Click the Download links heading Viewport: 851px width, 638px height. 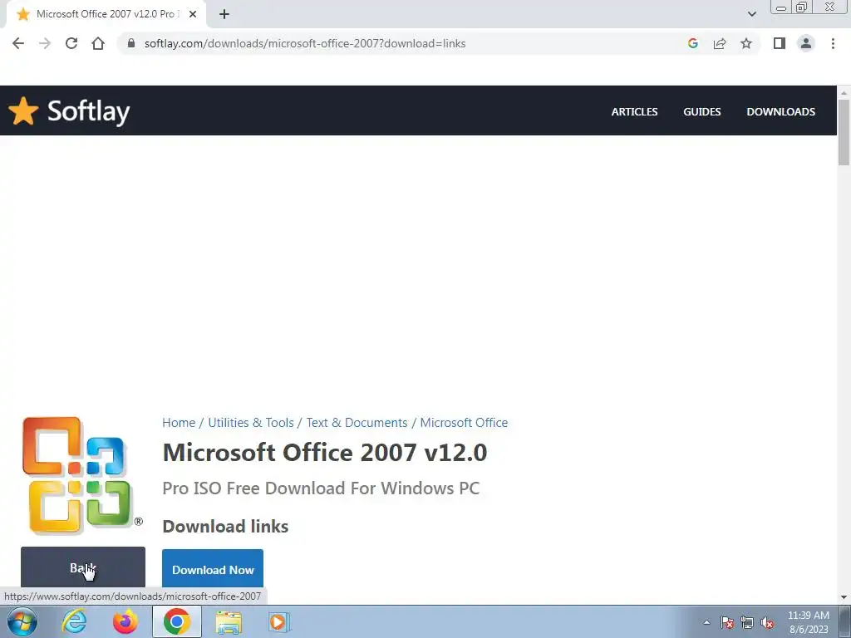point(225,526)
